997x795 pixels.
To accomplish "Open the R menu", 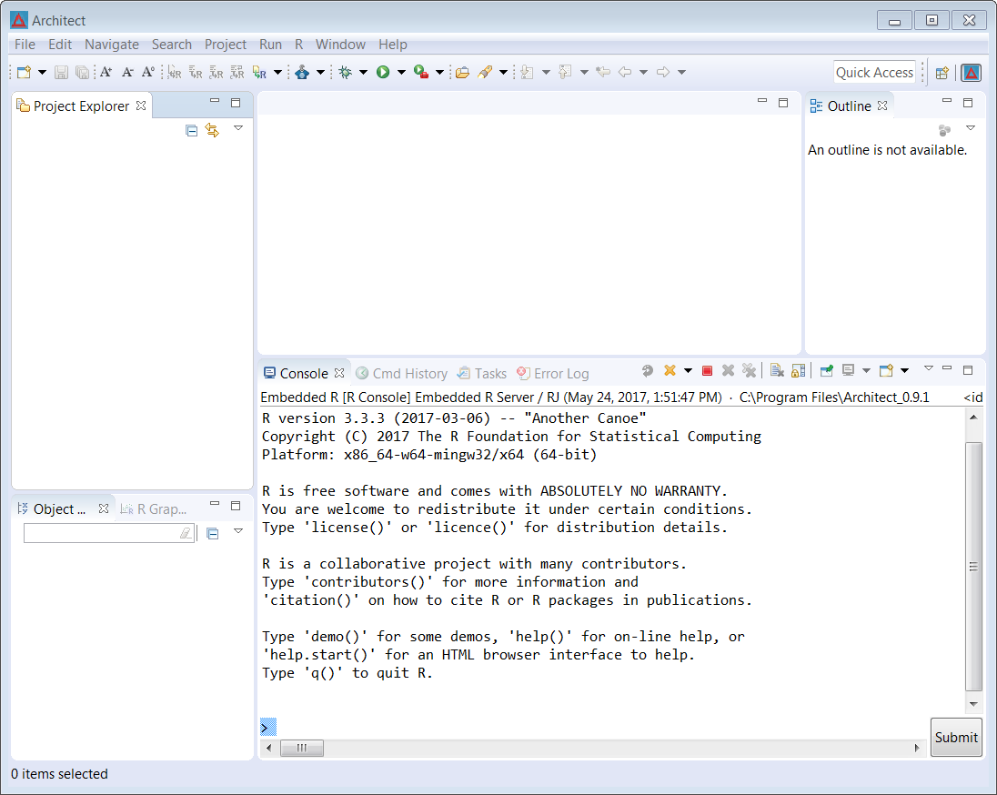I will (299, 45).
